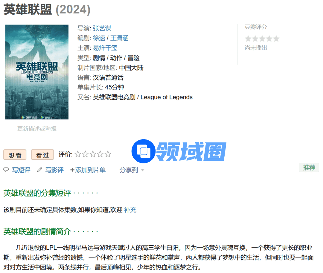This screenshot has height=273, width=323.
Task: Click the 补充 link to add episode count
Action: point(130,210)
